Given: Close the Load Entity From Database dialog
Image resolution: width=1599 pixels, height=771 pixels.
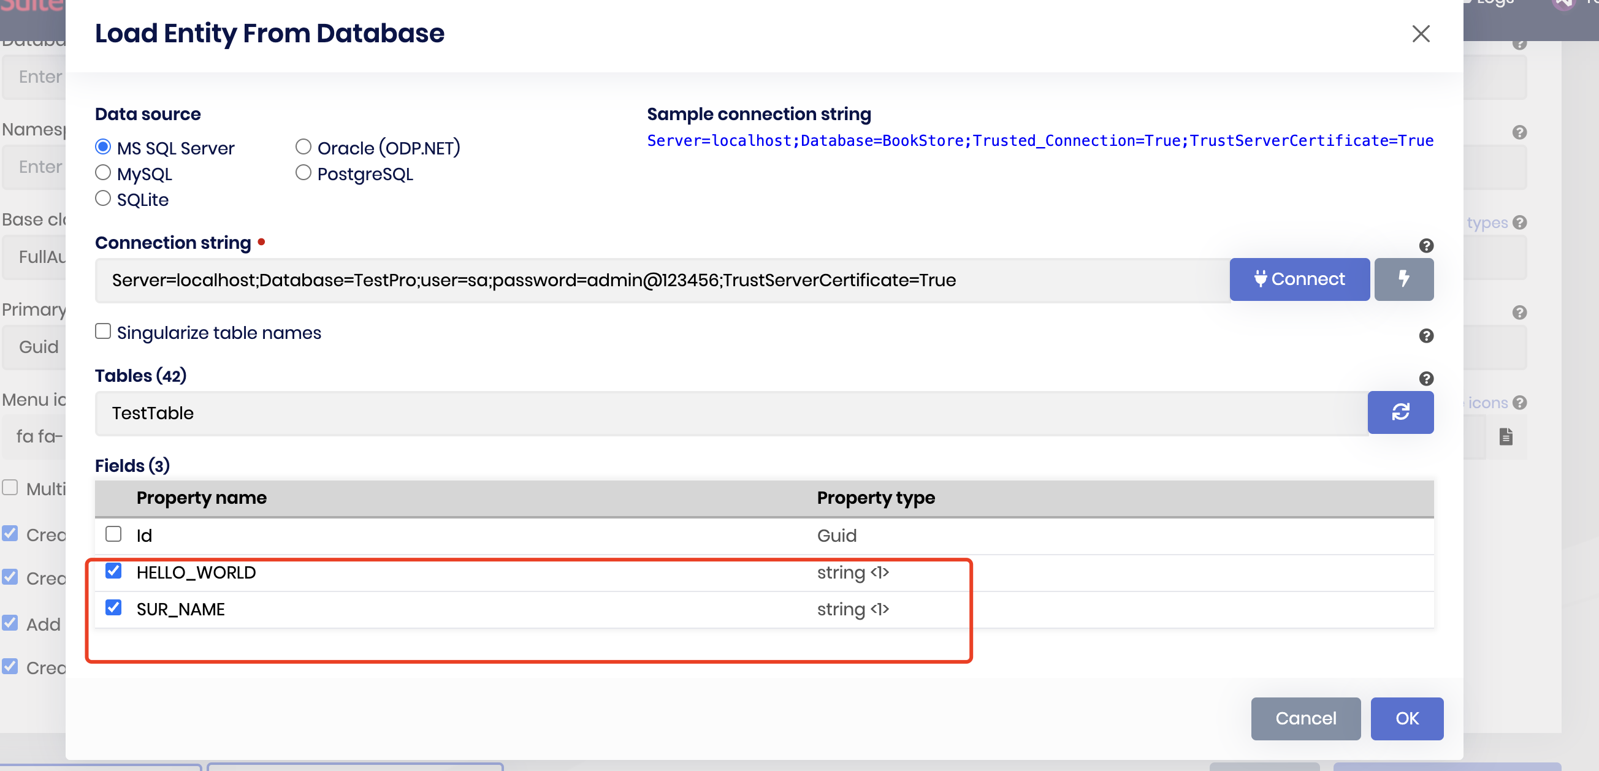Looking at the screenshot, I should pos(1420,34).
